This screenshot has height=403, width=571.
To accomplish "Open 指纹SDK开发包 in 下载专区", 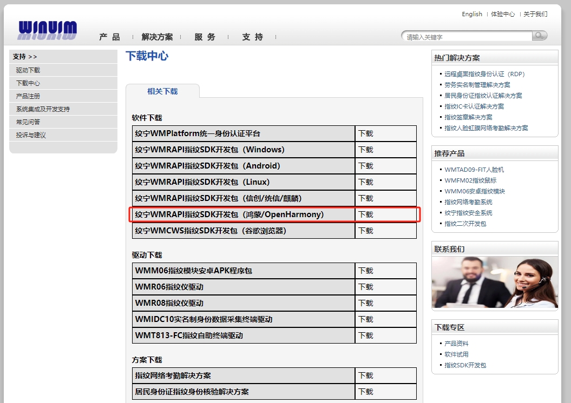I will pyautogui.click(x=465, y=365).
